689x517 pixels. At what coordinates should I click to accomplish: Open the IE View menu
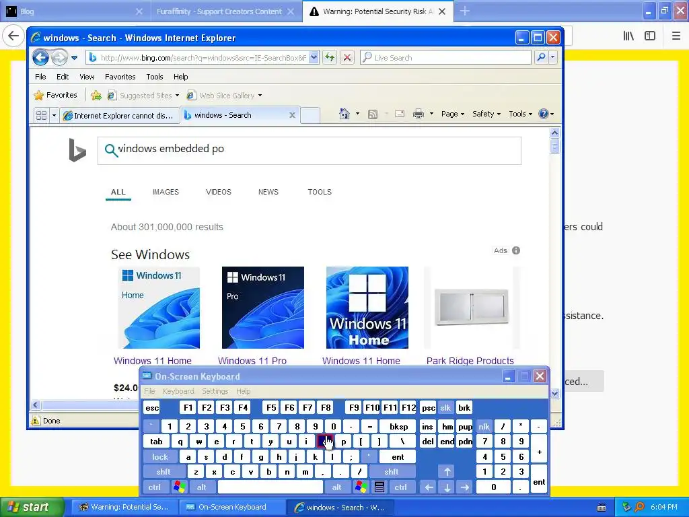point(87,77)
